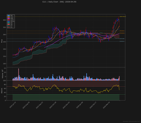Click the upper orange PH level label

tap(122, 31)
